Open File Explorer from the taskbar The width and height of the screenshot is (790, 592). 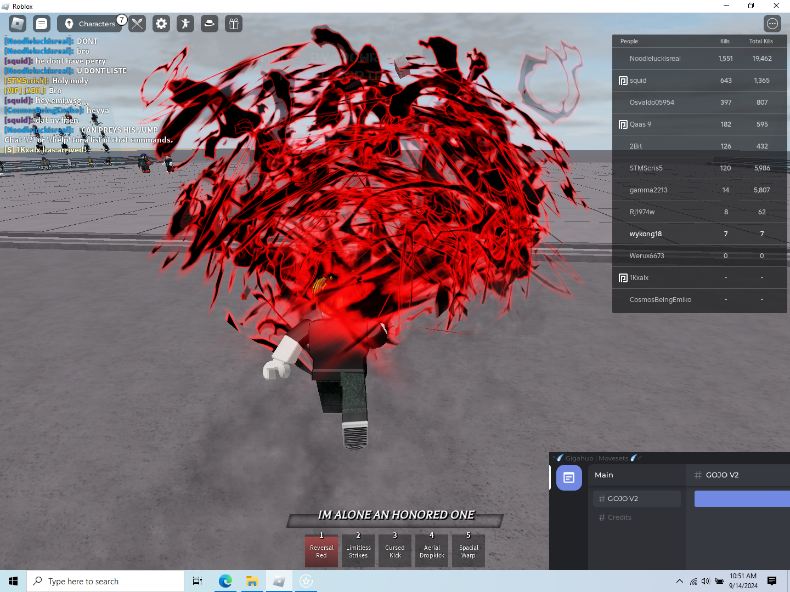coord(252,581)
